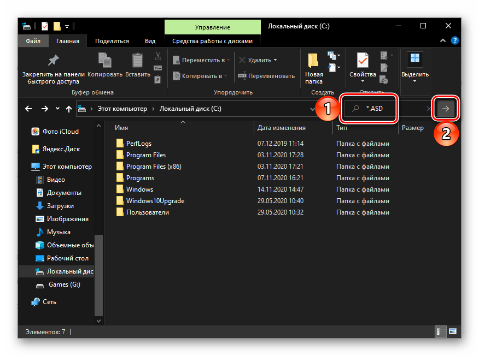Click the scissors cut icon

click(x=158, y=56)
